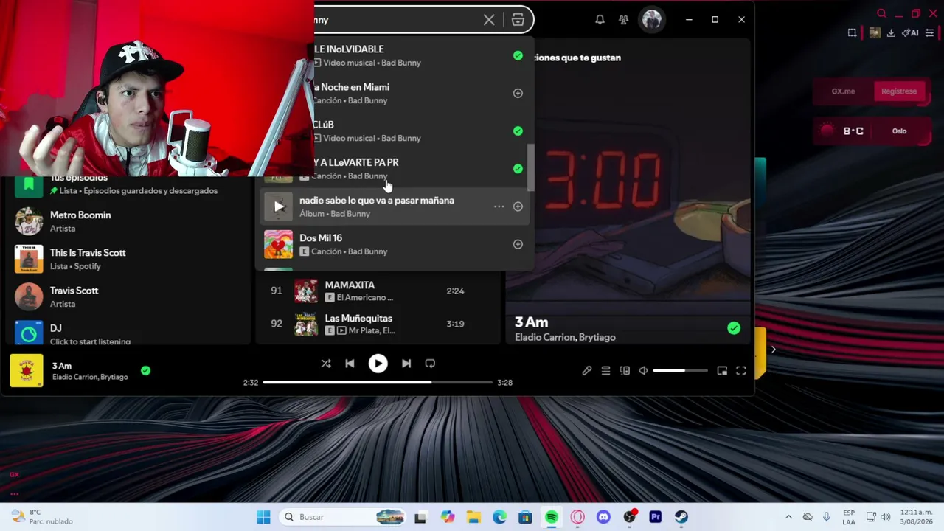Open the Windows Start menu
This screenshot has width=944, height=531.
[263, 517]
